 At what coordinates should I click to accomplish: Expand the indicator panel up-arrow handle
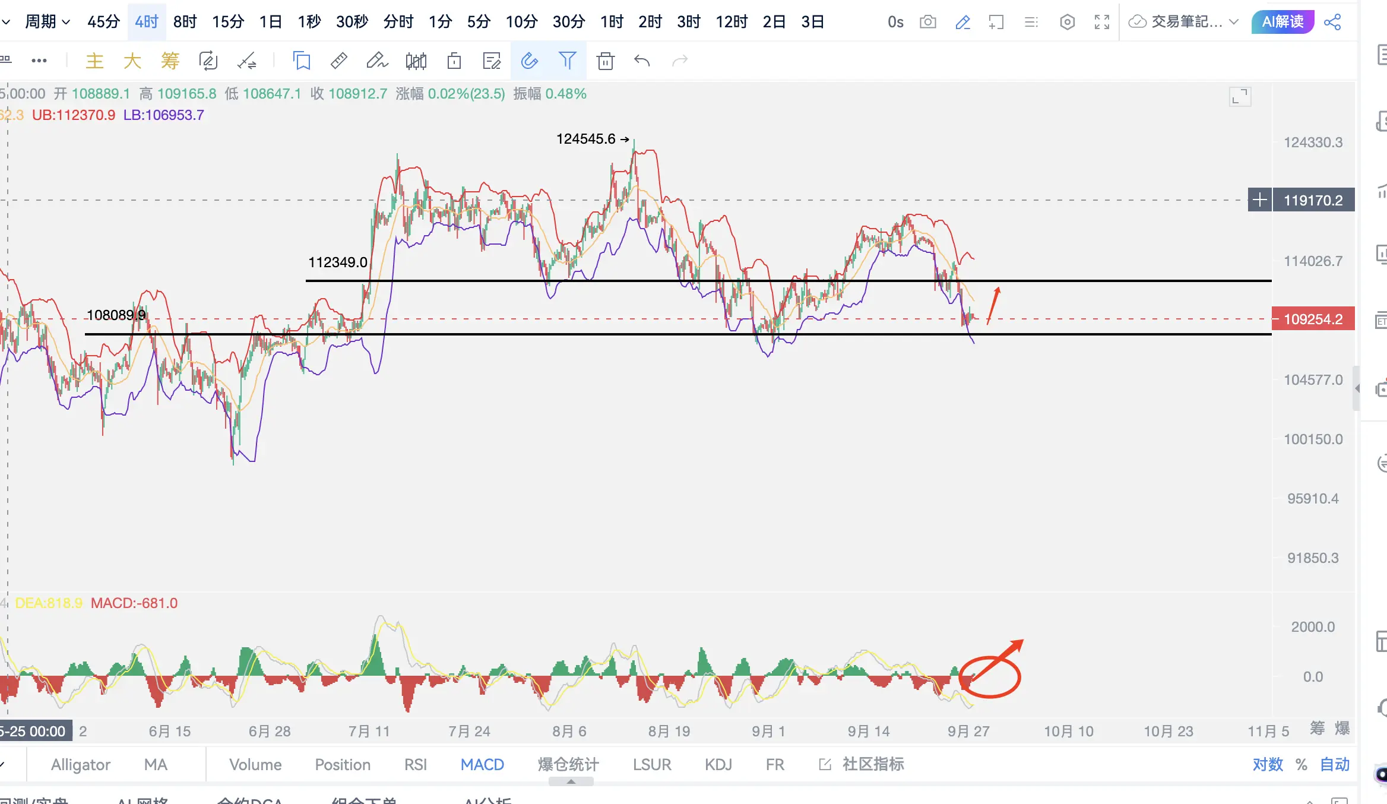(571, 781)
